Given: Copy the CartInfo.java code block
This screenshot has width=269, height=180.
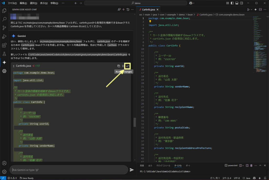Looking at the screenshot, I should click(x=118, y=66).
